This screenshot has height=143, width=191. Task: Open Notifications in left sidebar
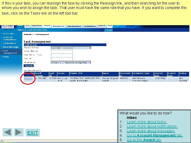(10, 43)
